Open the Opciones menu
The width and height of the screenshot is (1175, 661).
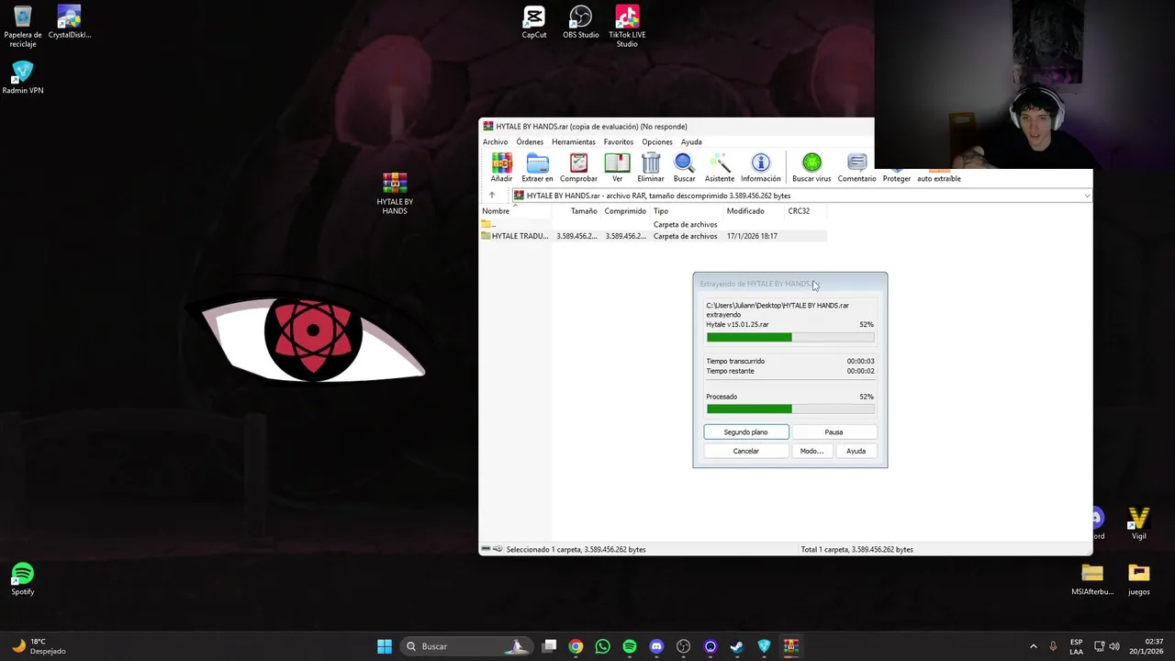[657, 142]
